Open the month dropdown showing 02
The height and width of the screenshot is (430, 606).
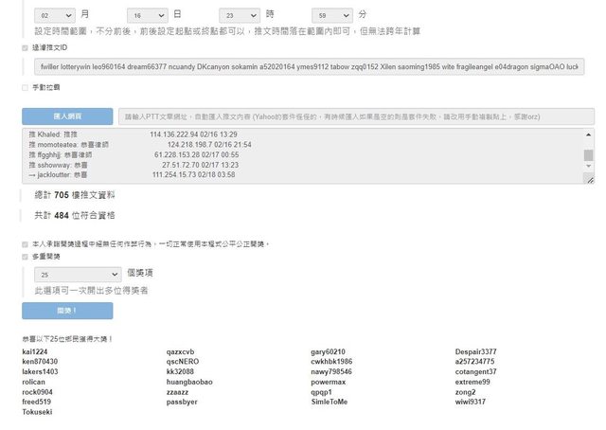pyautogui.click(x=54, y=15)
